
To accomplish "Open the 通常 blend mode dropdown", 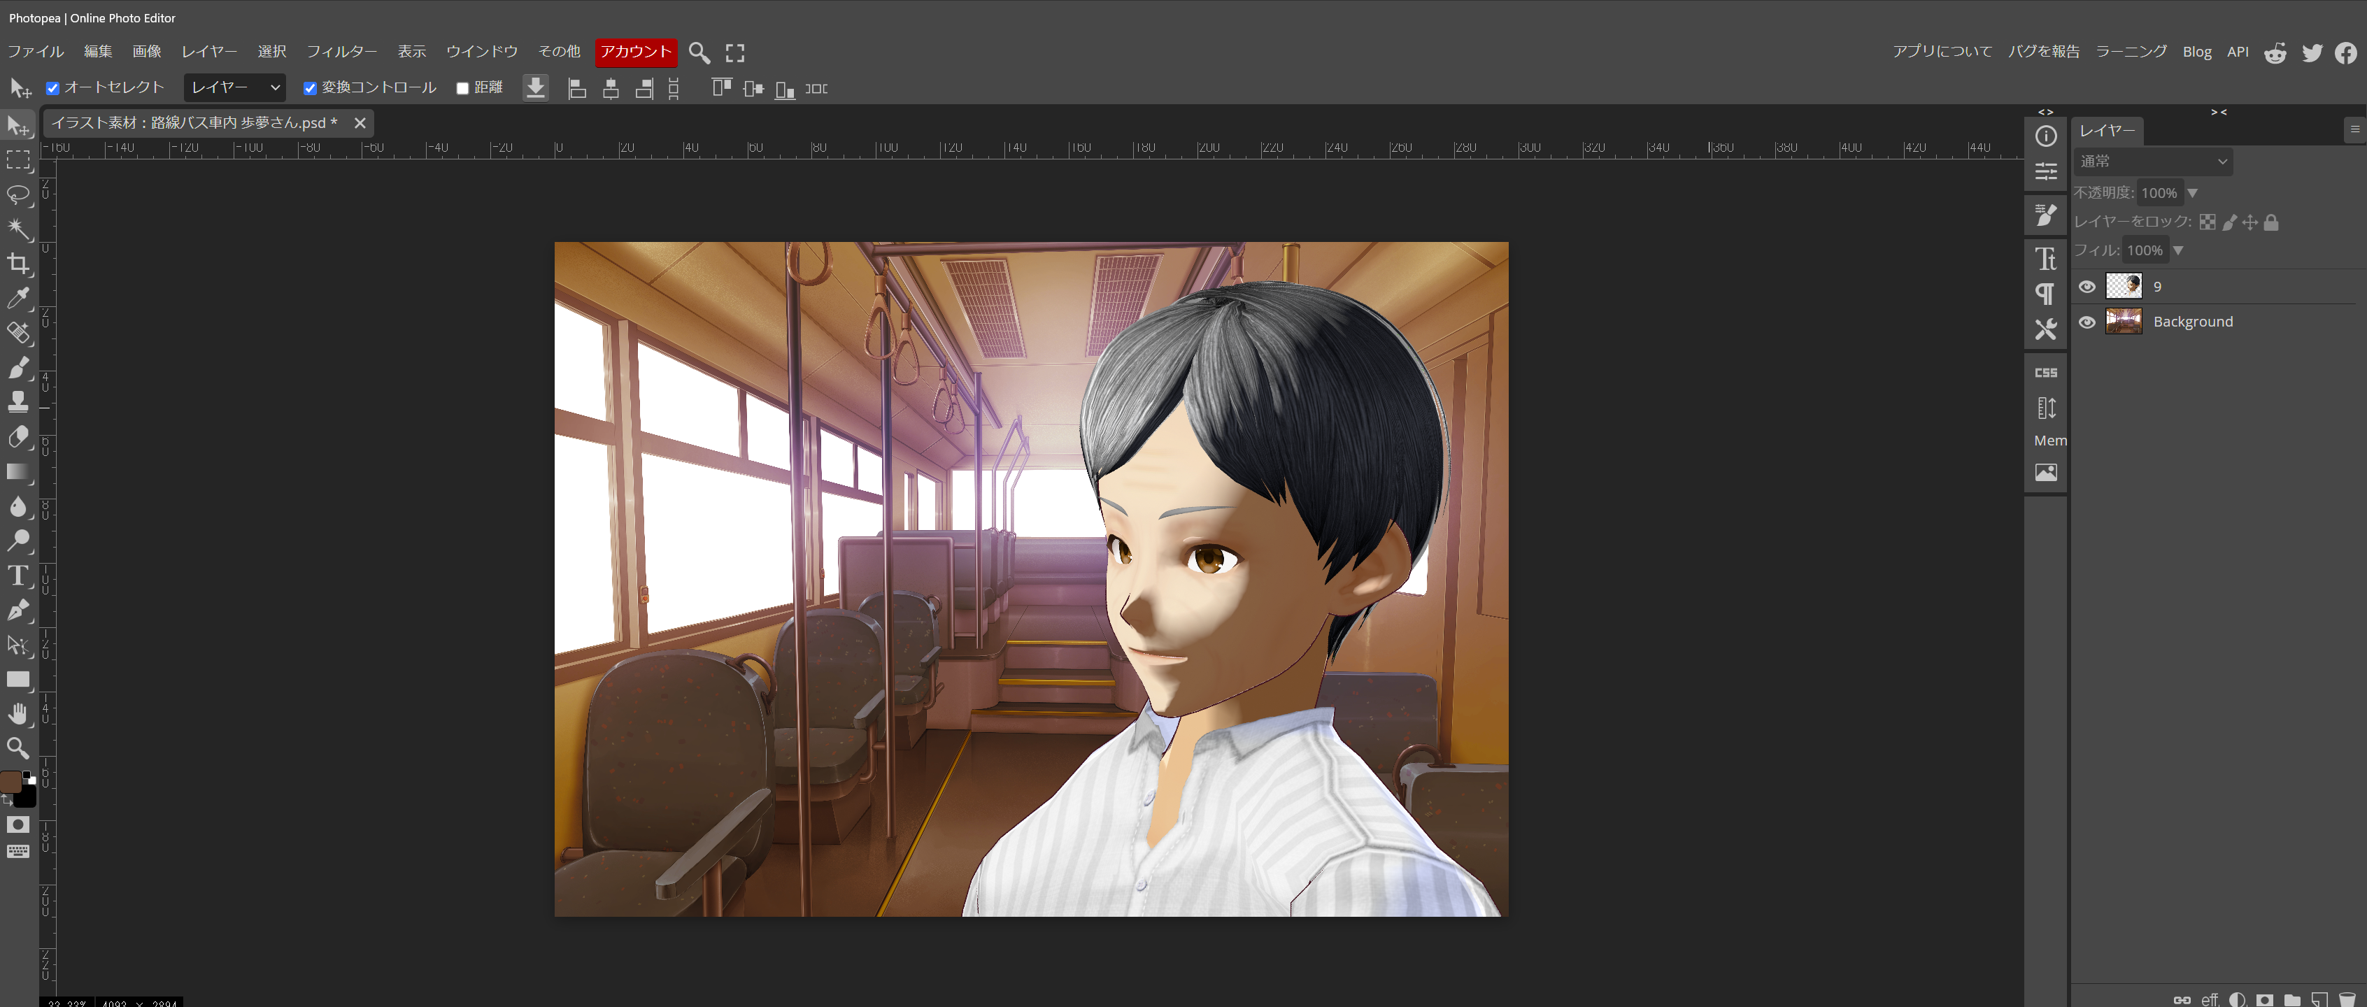I will tap(2152, 162).
